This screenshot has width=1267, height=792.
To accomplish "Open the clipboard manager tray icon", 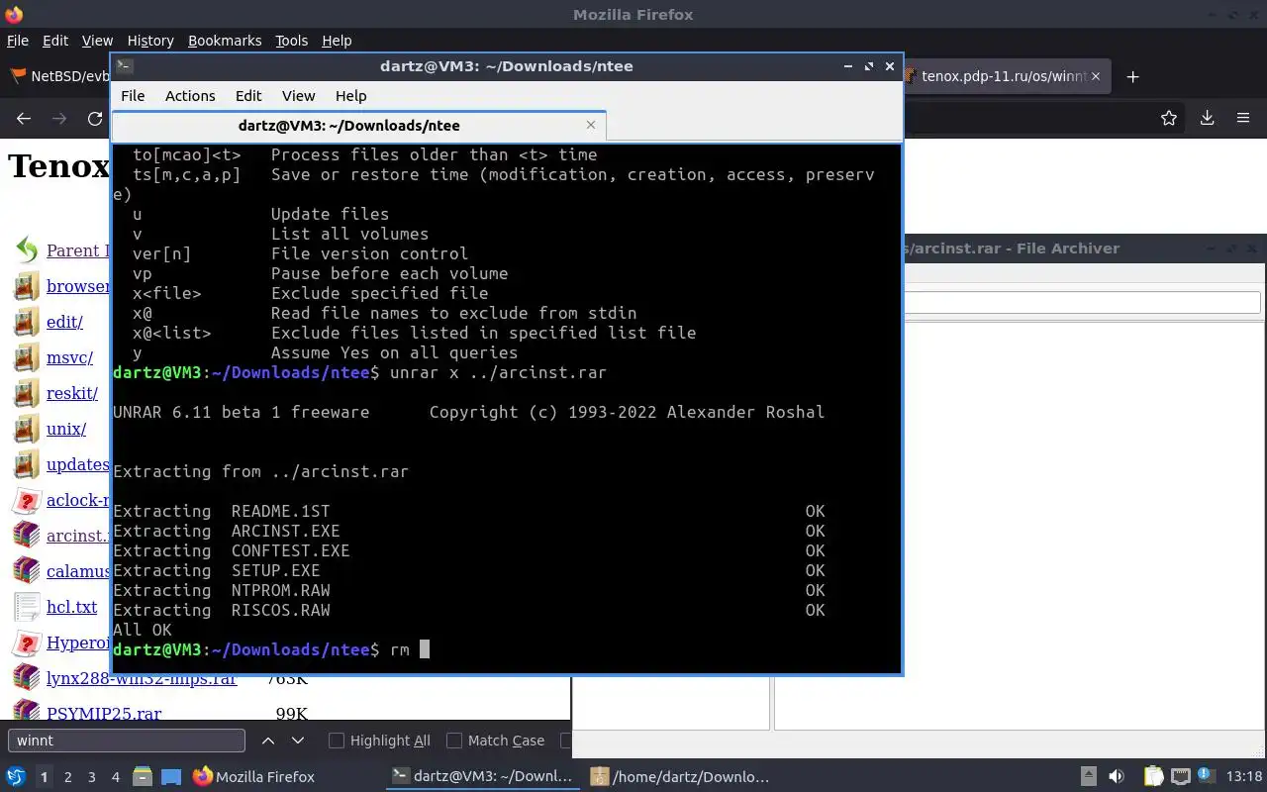I will pos(1153,777).
